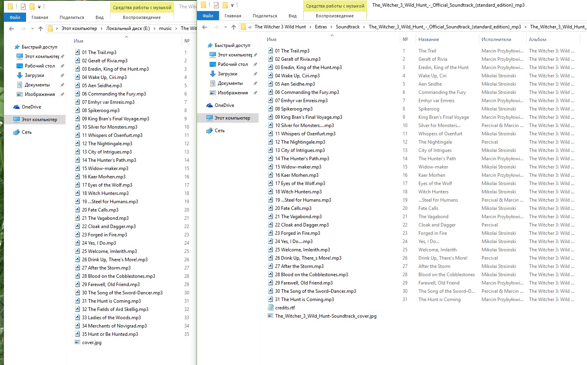Click the Сеть network icon in left window sidebar
This screenshot has height=365, width=587.
click(x=17, y=132)
